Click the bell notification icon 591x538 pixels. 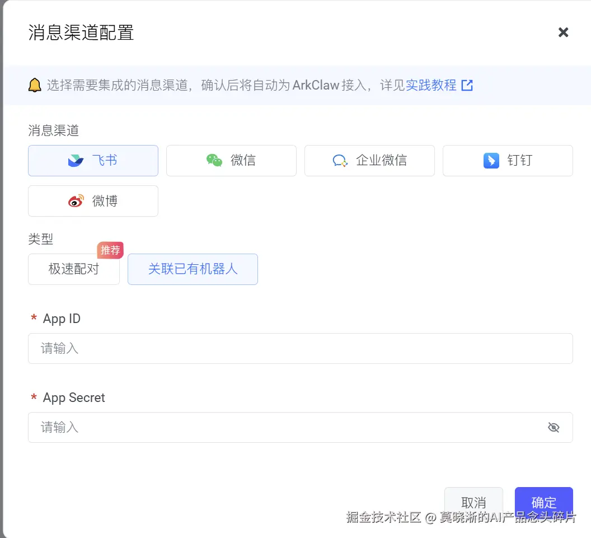35,85
